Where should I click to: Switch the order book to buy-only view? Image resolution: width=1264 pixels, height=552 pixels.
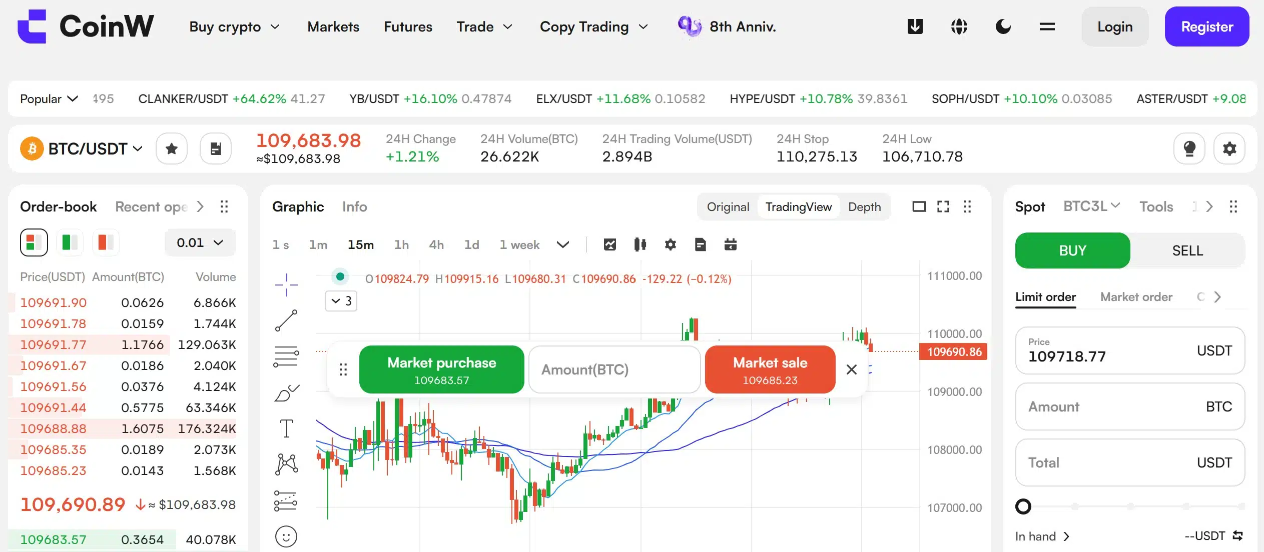[x=70, y=242]
